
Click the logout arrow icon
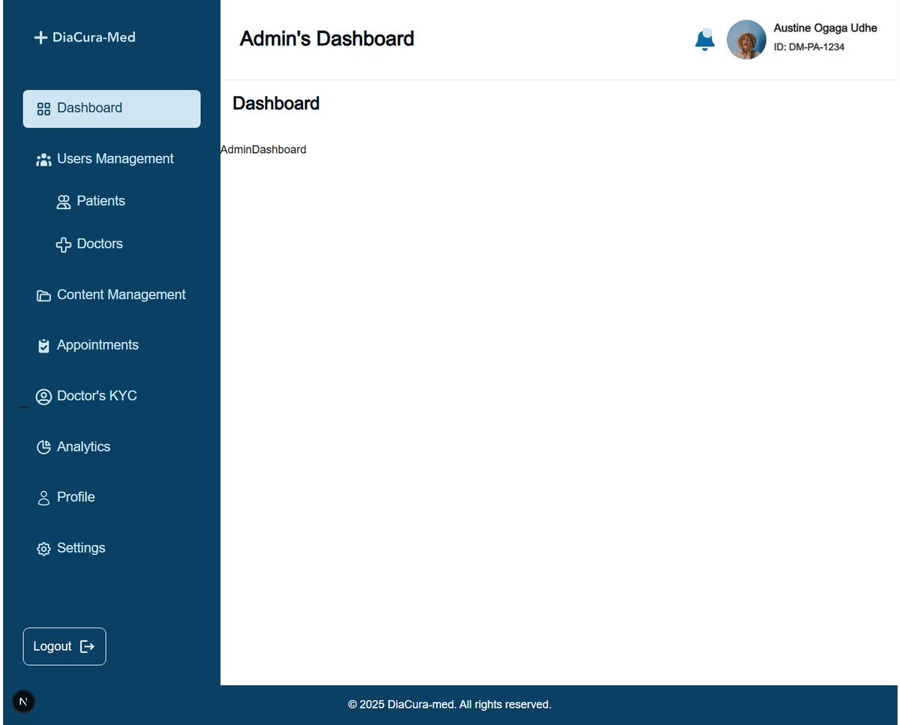coord(87,646)
